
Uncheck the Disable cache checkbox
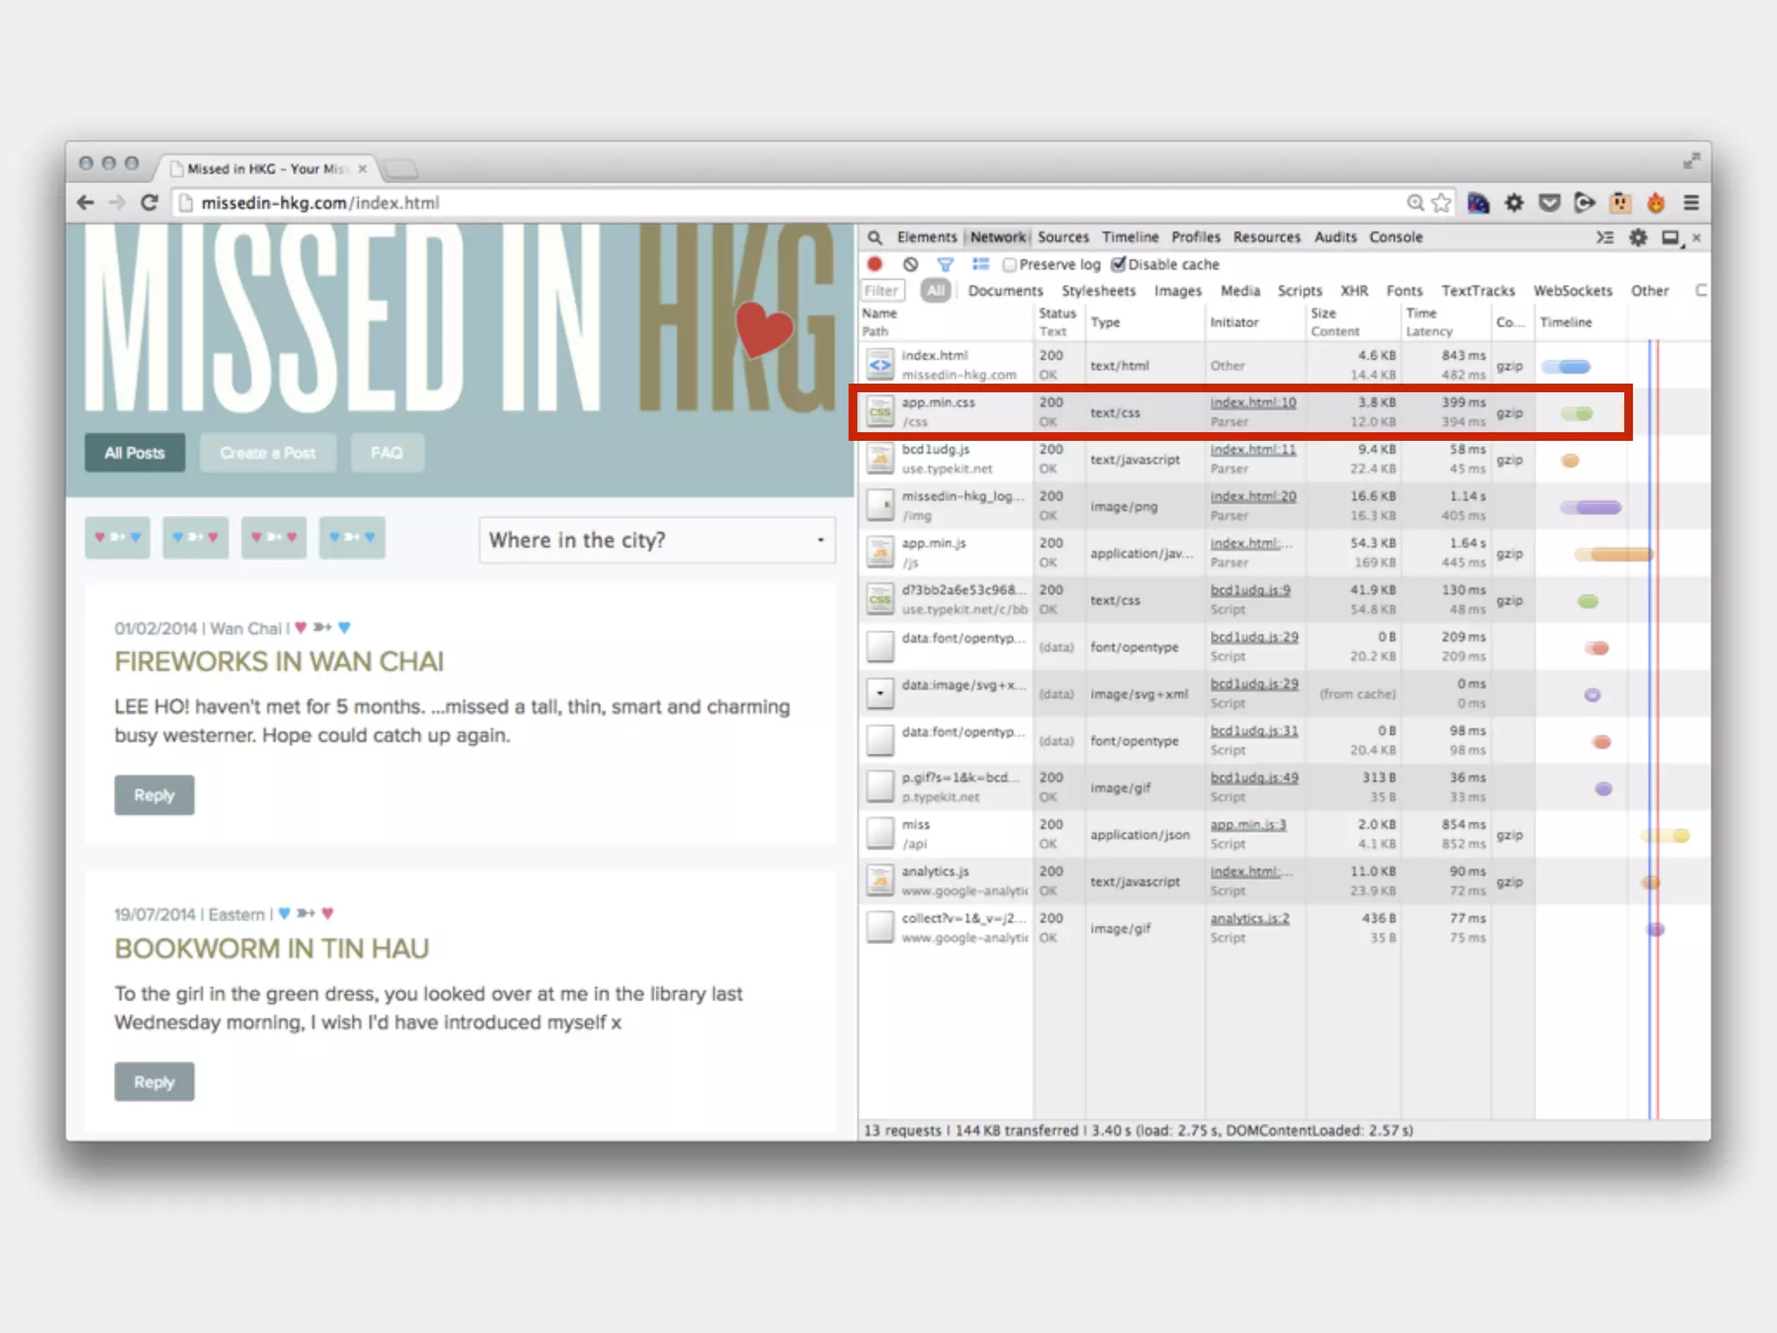click(1118, 265)
